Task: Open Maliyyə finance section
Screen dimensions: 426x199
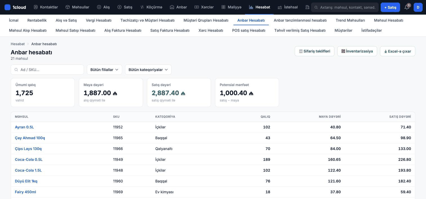Action: click(231, 7)
